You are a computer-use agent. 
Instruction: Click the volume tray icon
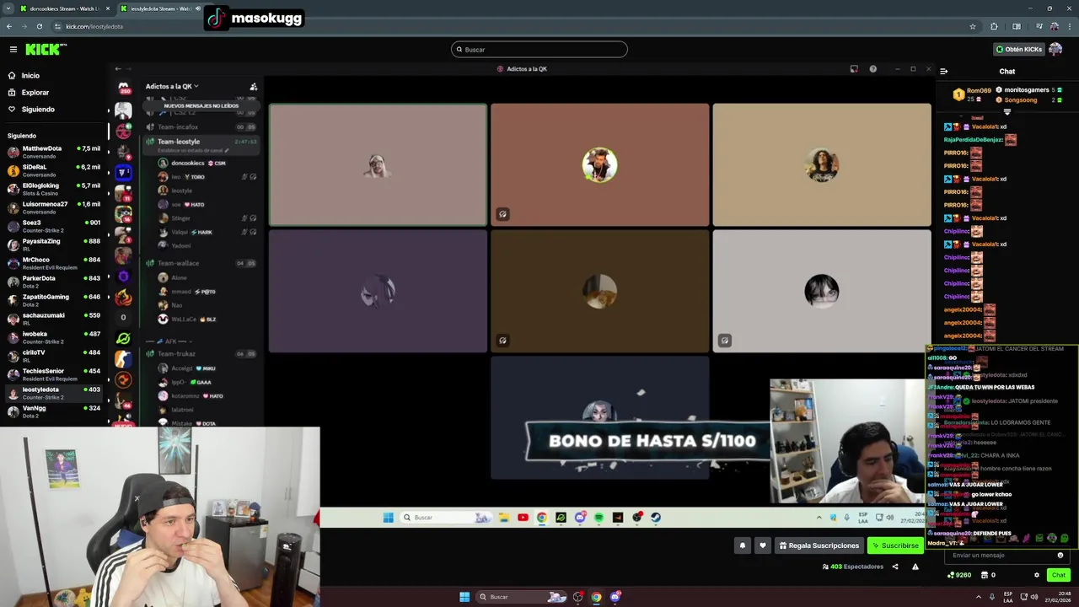(1035, 597)
